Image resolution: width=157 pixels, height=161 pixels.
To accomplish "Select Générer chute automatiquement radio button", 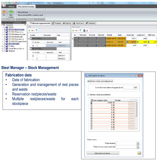I will [x=88, y=81].
